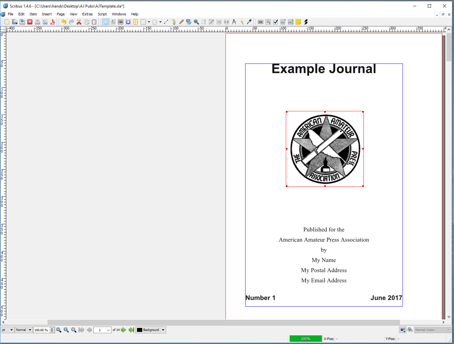Zoom to 100% with the status bar magnifier
Screen dimensions: 454x344
pos(66,330)
